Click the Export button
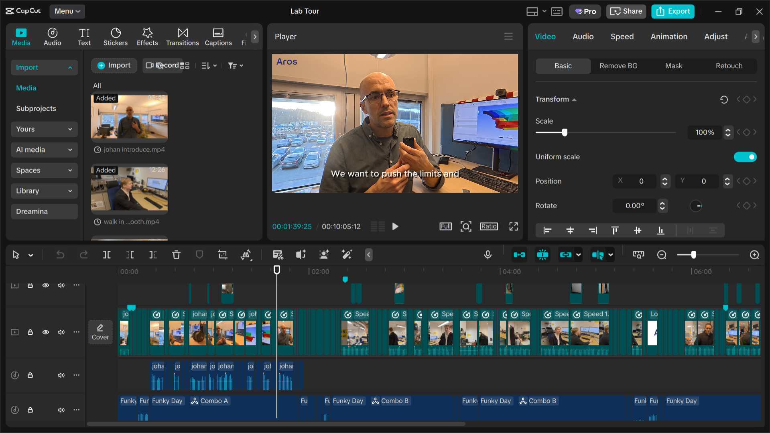 click(673, 11)
